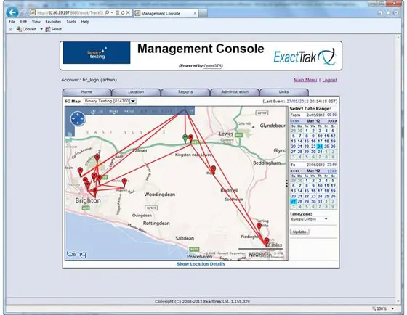This screenshot has height=315, width=407.
Task: Switch to the Home tab
Action: pyautogui.click(x=86, y=92)
